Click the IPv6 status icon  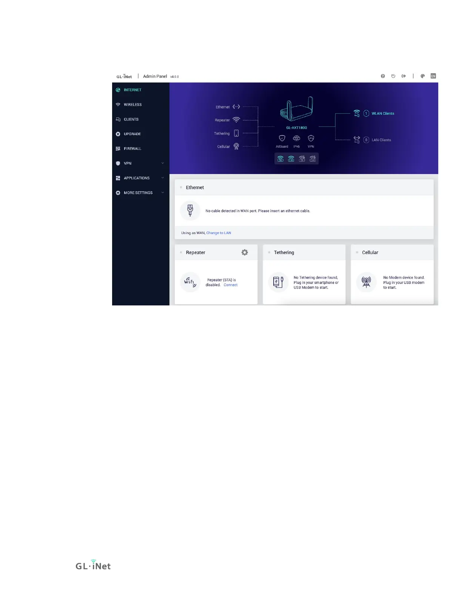tap(297, 139)
